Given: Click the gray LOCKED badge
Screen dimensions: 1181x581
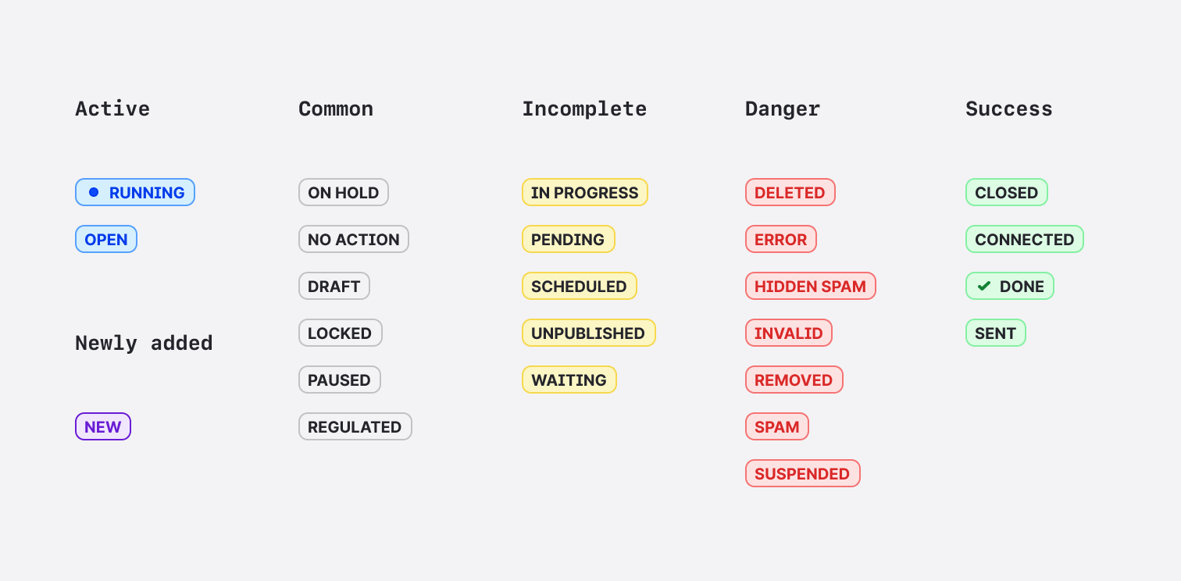Looking at the screenshot, I should coord(341,333).
